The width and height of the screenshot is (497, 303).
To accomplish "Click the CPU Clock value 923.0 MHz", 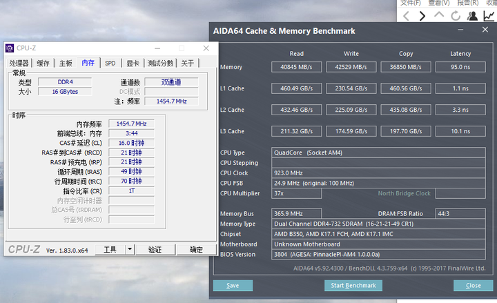I will tap(378, 173).
